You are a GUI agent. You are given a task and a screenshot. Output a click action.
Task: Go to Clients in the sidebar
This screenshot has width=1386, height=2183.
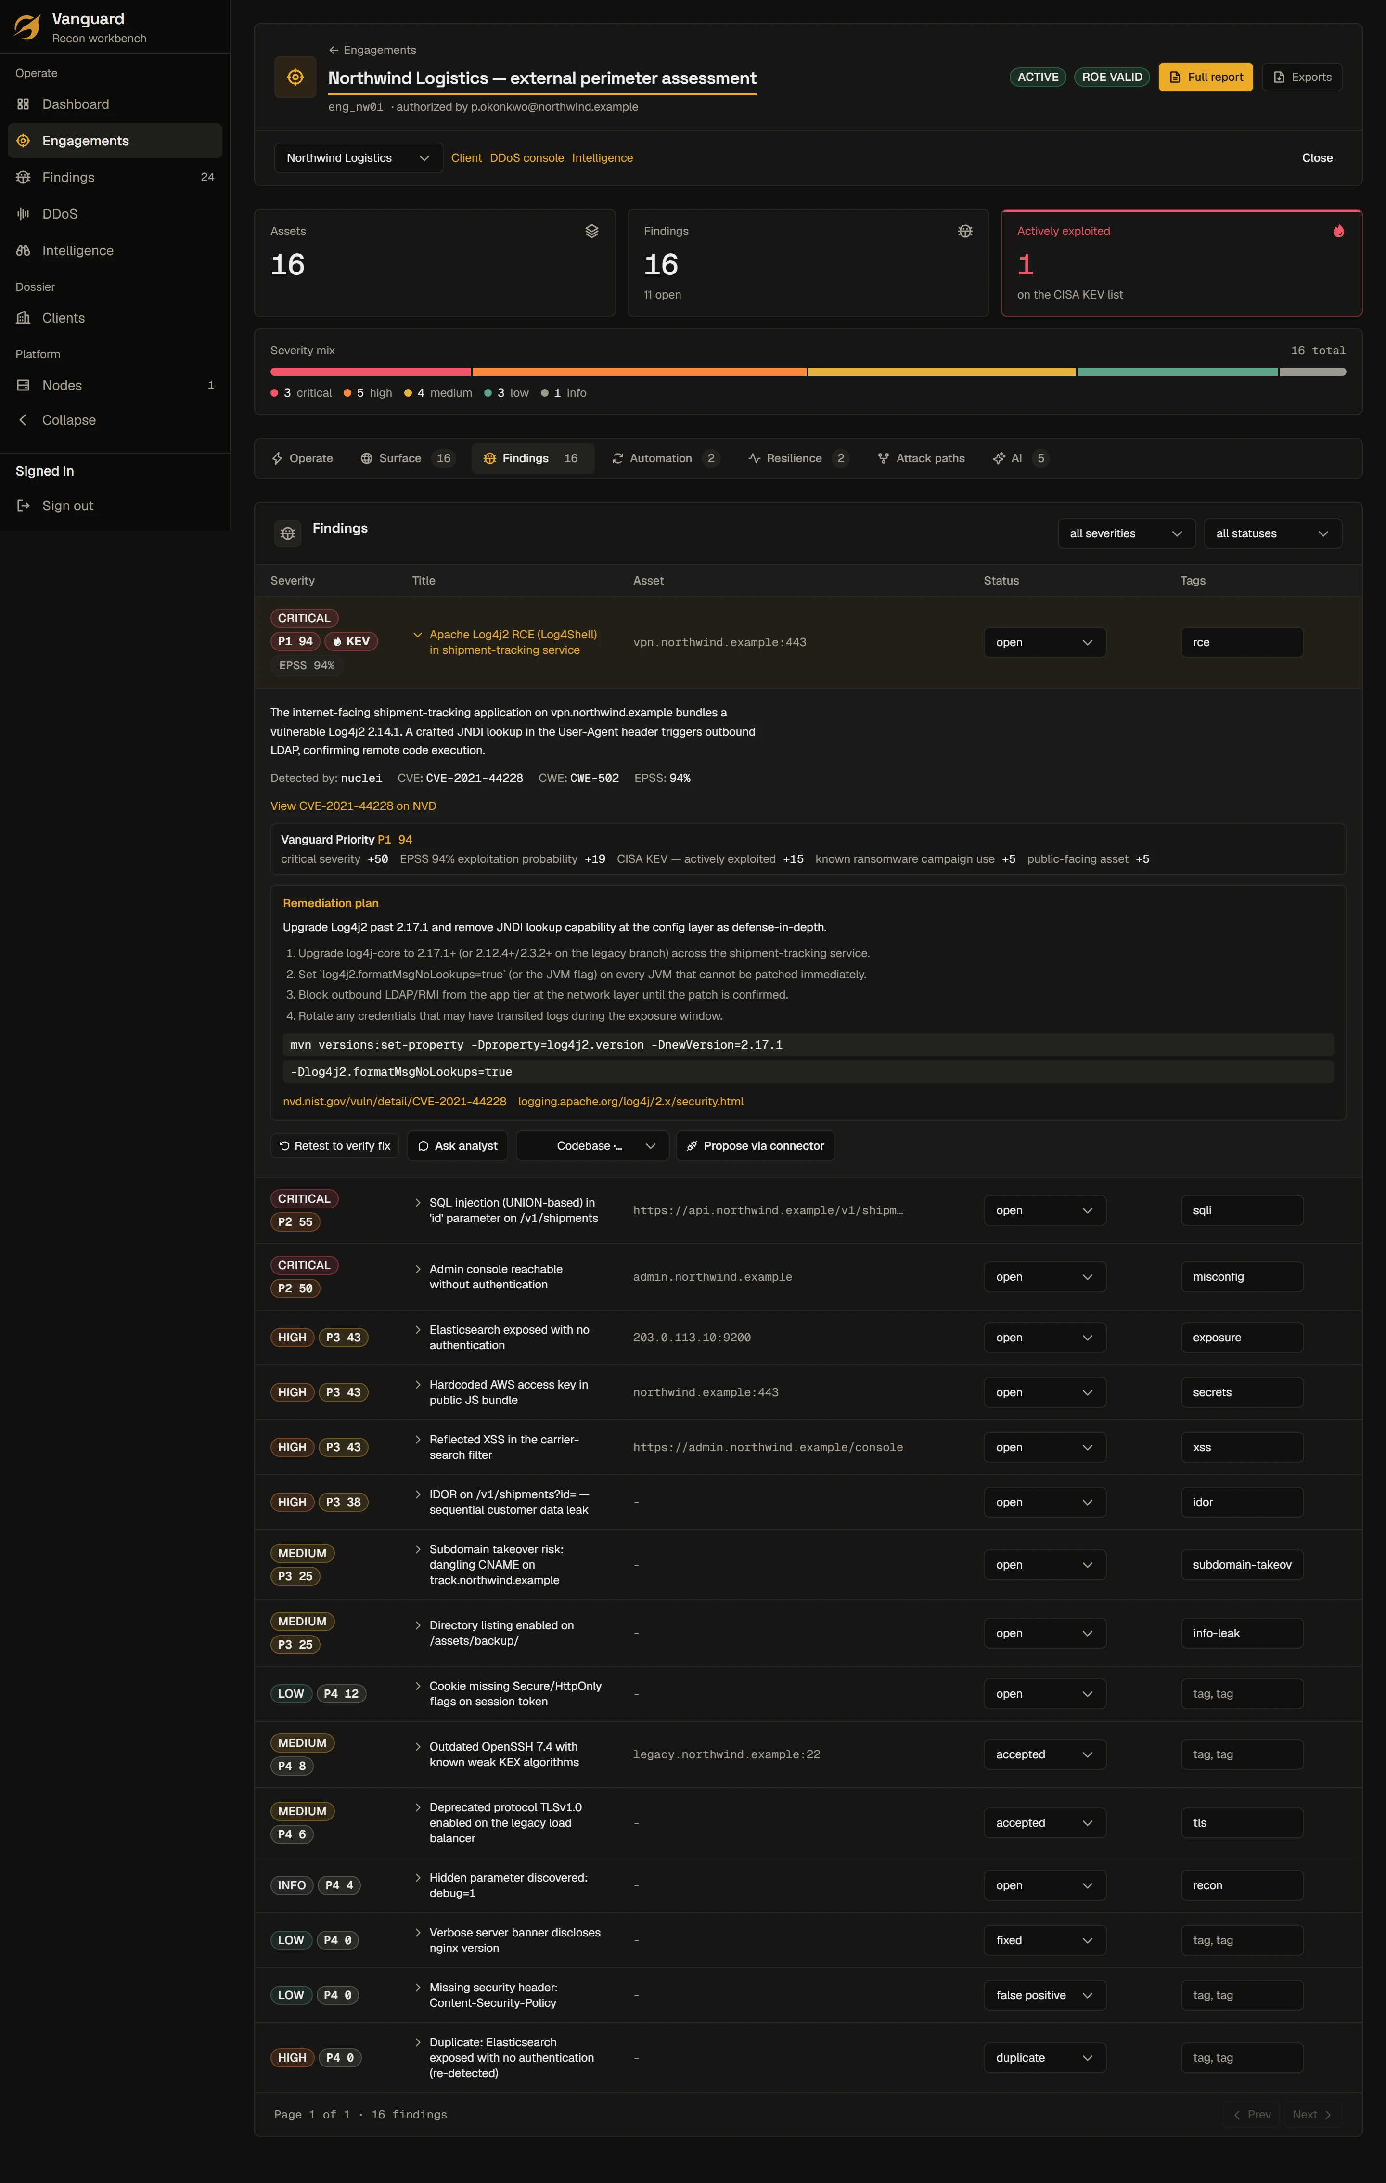click(115, 318)
